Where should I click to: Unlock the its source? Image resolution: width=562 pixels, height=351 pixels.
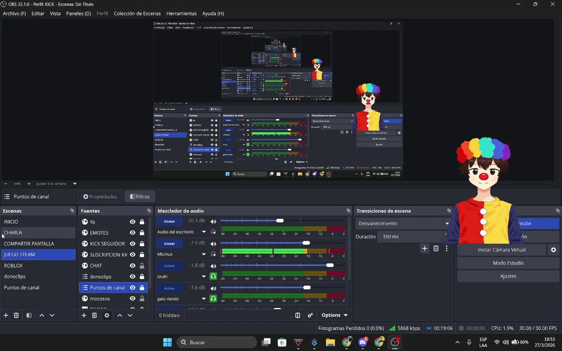pos(142,222)
